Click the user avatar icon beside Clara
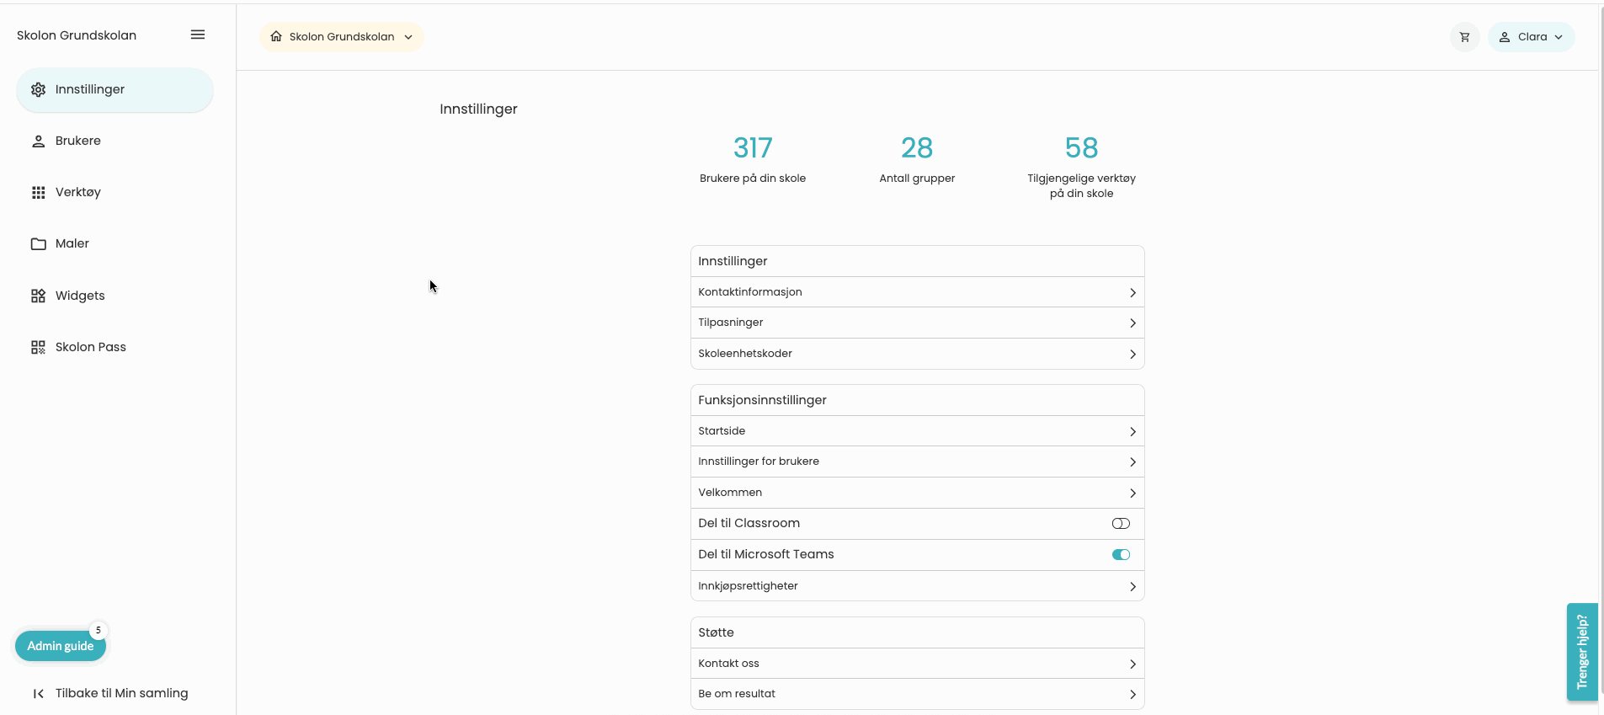Image resolution: width=1604 pixels, height=715 pixels. click(x=1504, y=37)
